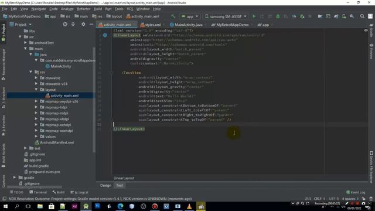Click the horizontal scrollbar of the Project panel
The image size is (375, 211).
pos(34,187)
